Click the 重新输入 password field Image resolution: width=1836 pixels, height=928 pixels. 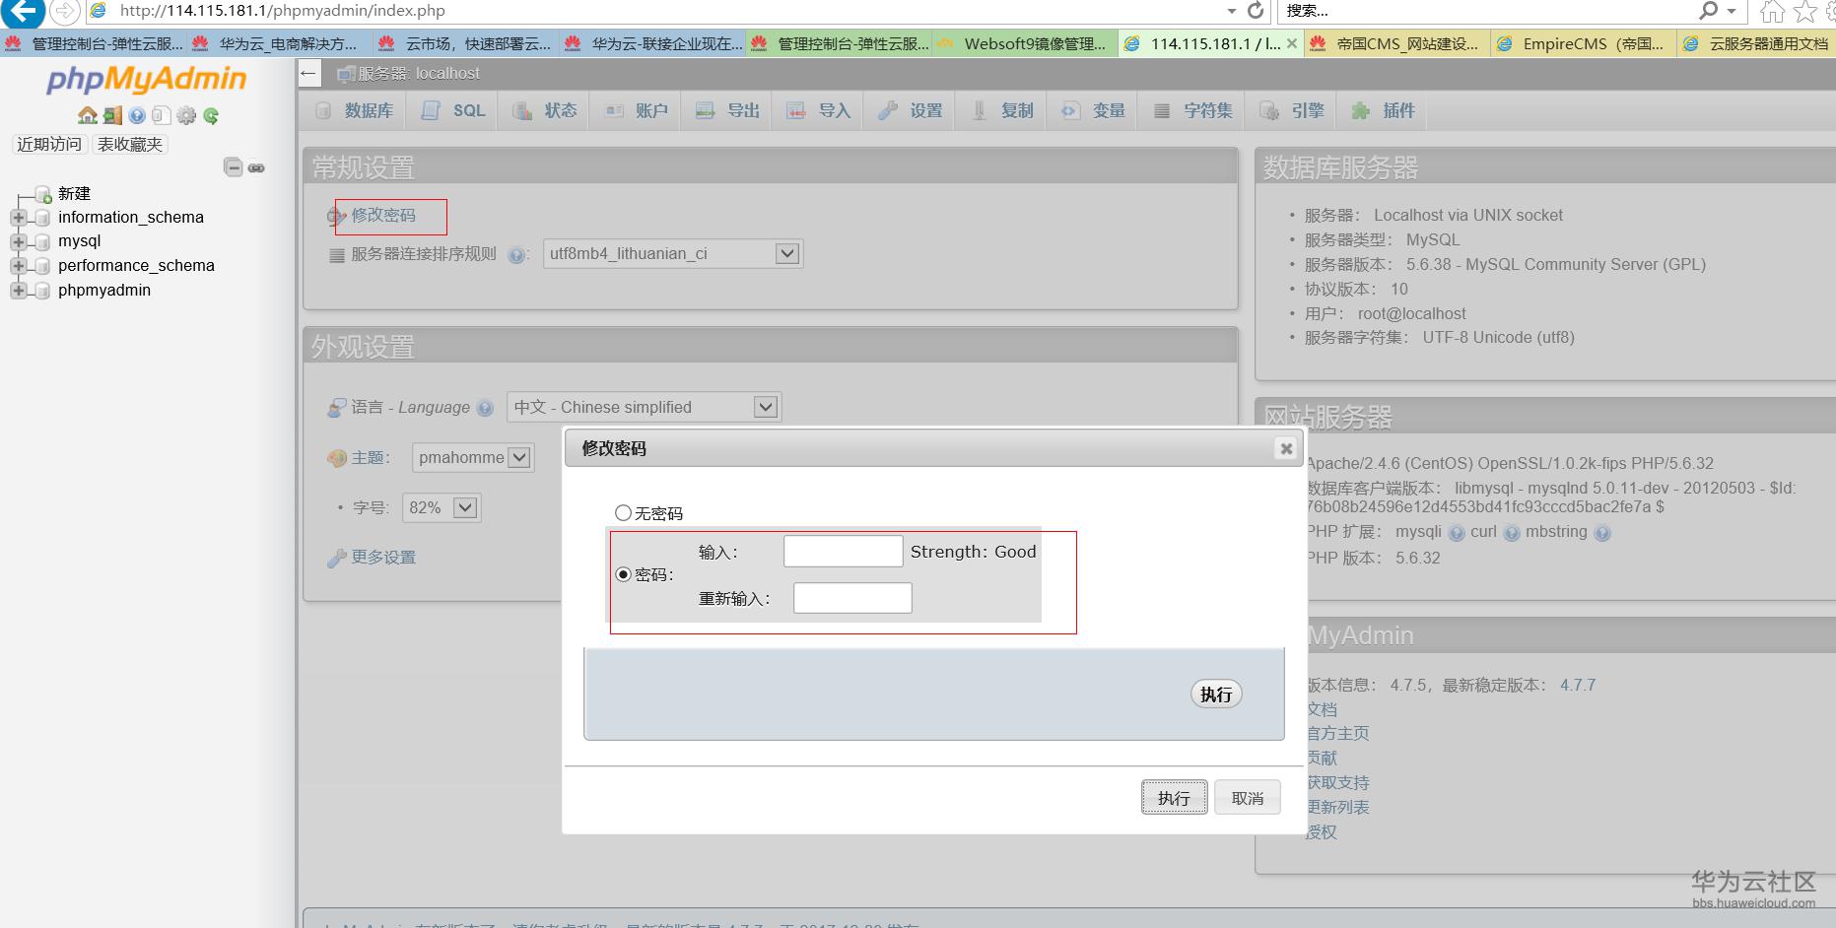852,598
